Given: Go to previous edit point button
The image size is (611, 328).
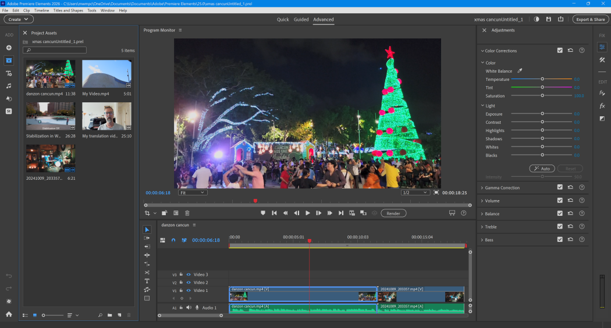Looking at the screenshot, I should [x=274, y=213].
